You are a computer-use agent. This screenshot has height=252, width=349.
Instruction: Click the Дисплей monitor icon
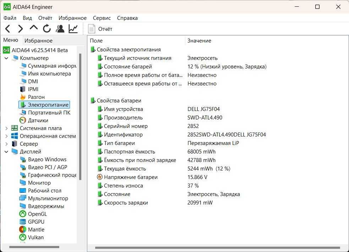pos(15,152)
